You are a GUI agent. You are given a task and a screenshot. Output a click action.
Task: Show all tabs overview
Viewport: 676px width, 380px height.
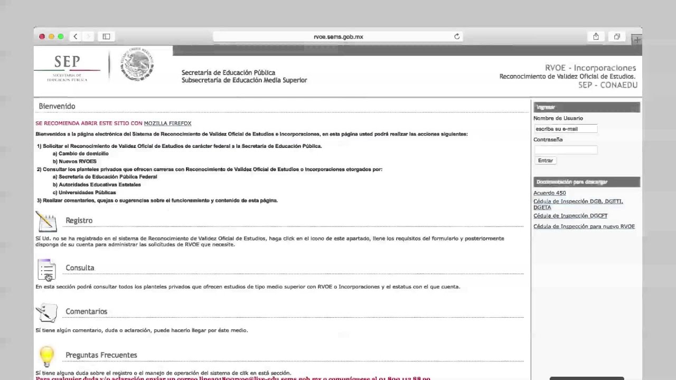point(617,36)
